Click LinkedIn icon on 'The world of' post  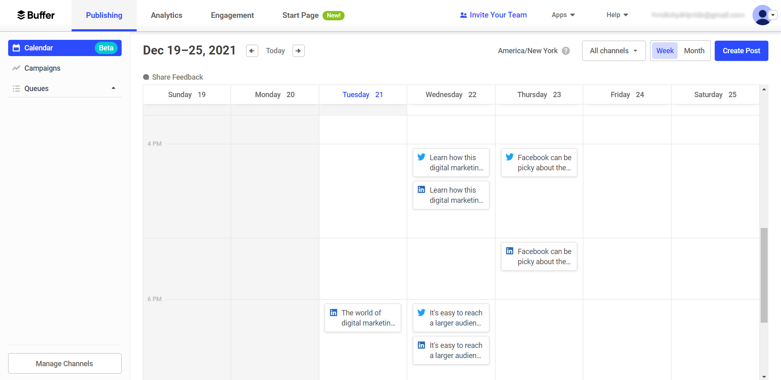(x=334, y=312)
